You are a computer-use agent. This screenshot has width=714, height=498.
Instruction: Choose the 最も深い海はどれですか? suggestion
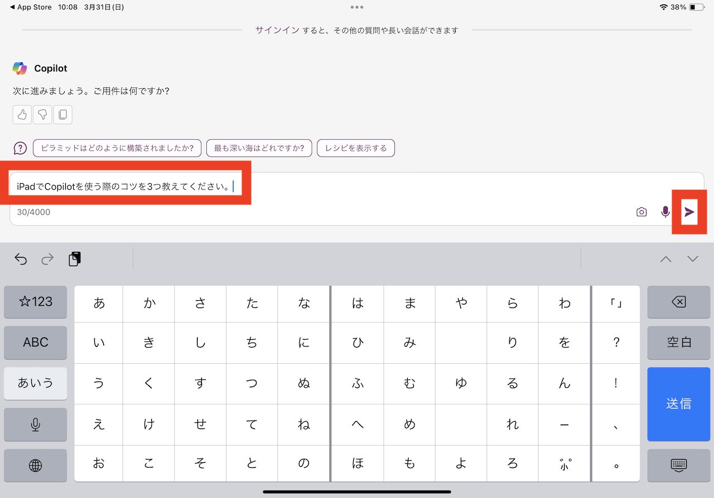(x=259, y=148)
